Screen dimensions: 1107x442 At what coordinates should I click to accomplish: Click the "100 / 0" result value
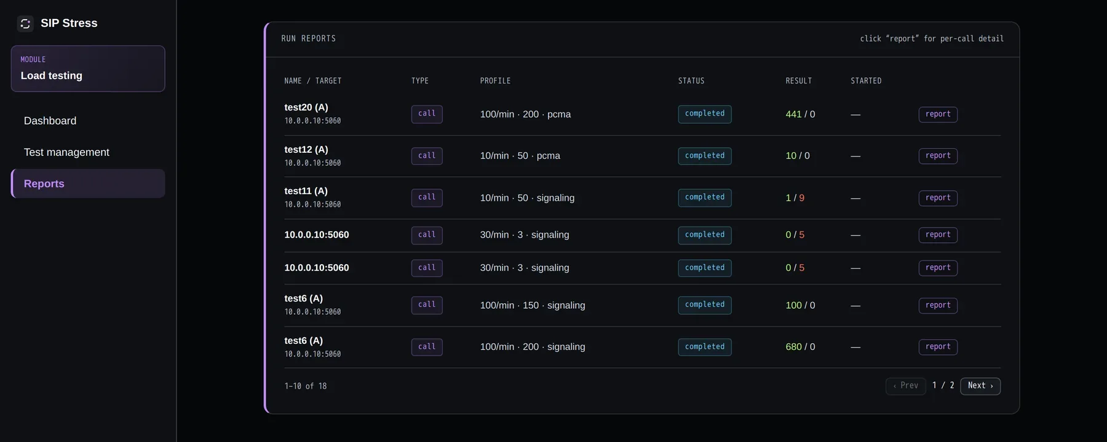pyautogui.click(x=800, y=305)
